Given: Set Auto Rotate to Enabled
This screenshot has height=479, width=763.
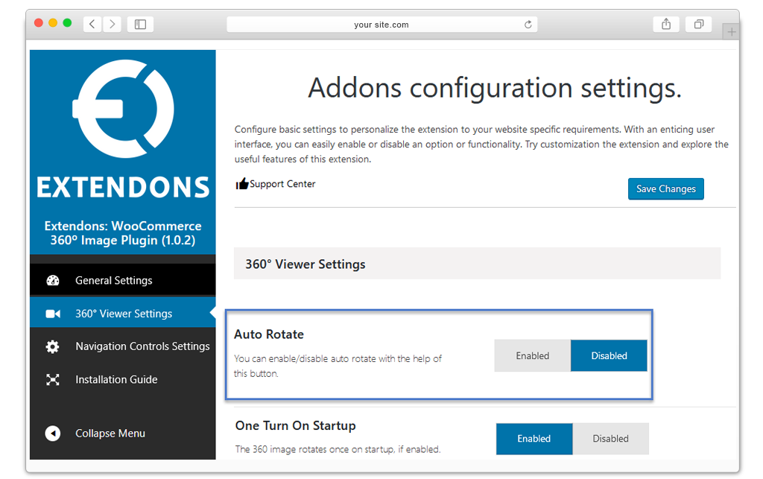Looking at the screenshot, I should coord(532,355).
